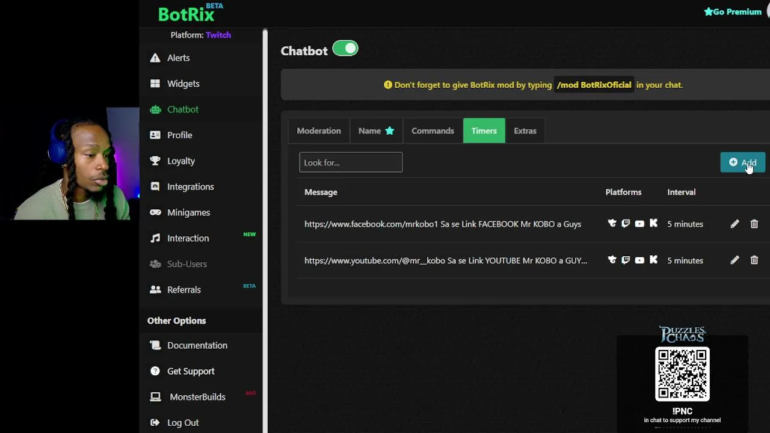Click the Profile card icon
The image size is (770, 433).
click(x=155, y=135)
